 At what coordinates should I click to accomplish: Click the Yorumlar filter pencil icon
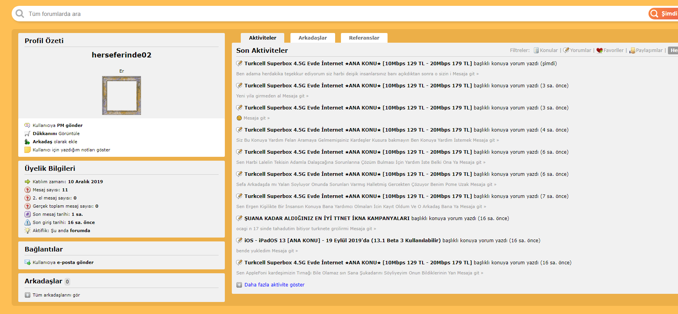566,50
